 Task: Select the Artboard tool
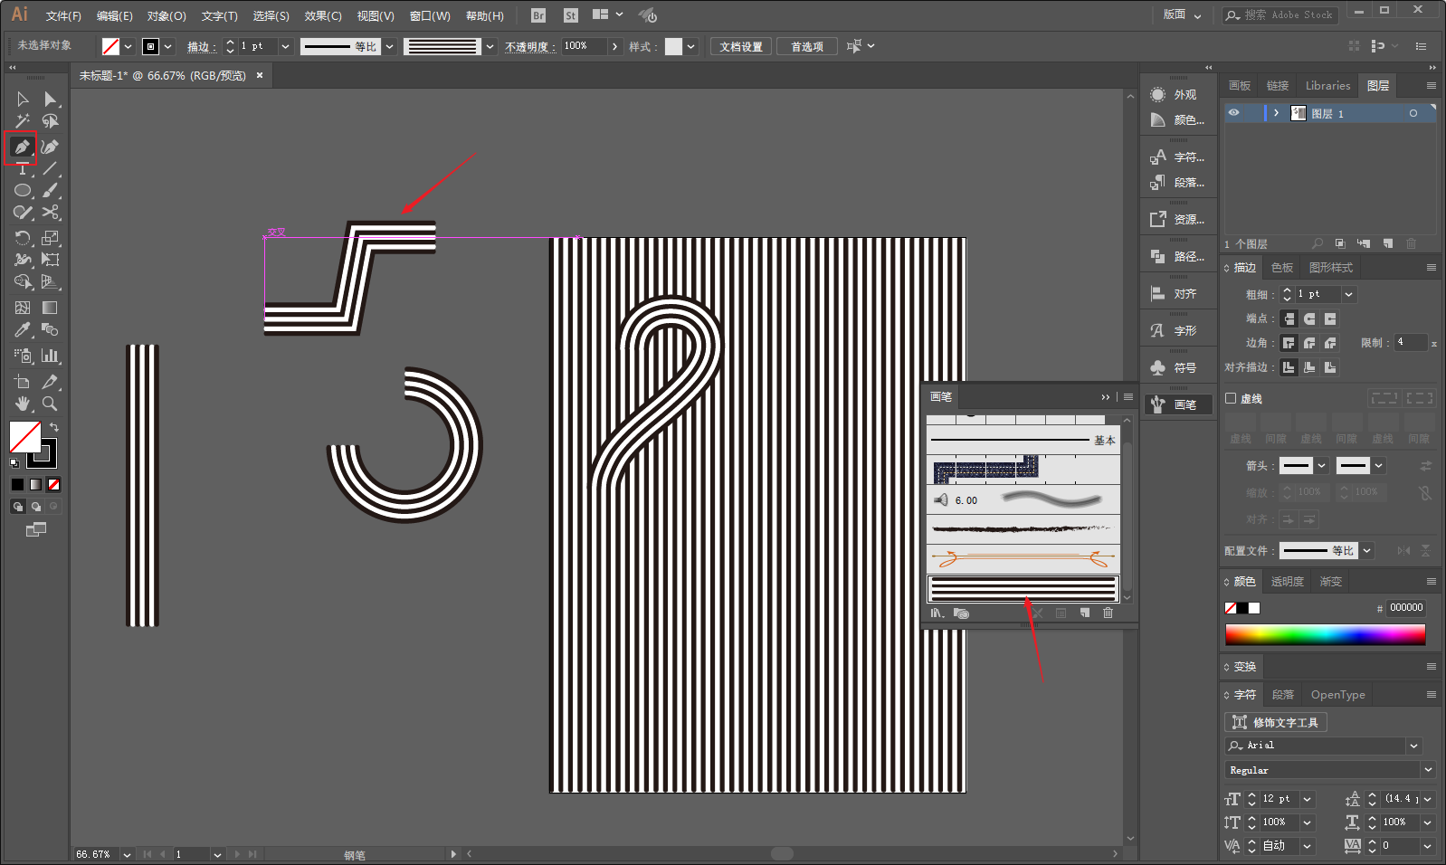23,382
